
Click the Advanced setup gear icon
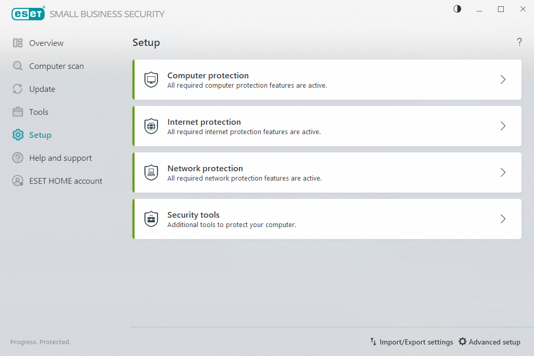pyautogui.click(x=463, y=341)
